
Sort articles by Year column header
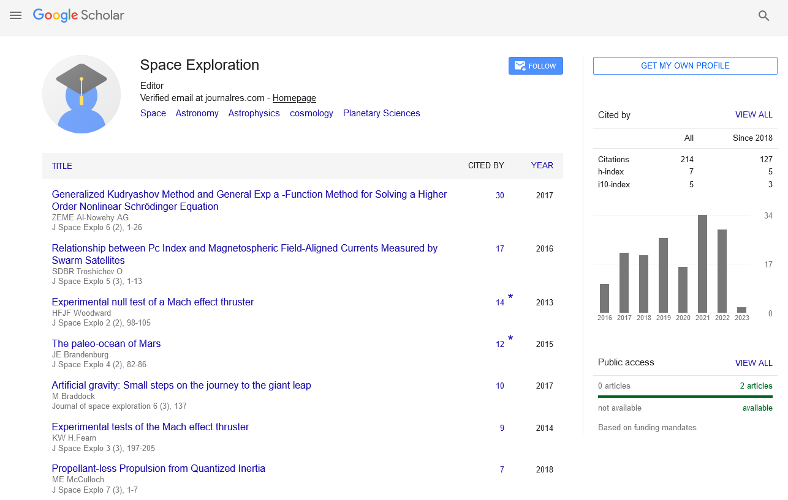(542, 165)
